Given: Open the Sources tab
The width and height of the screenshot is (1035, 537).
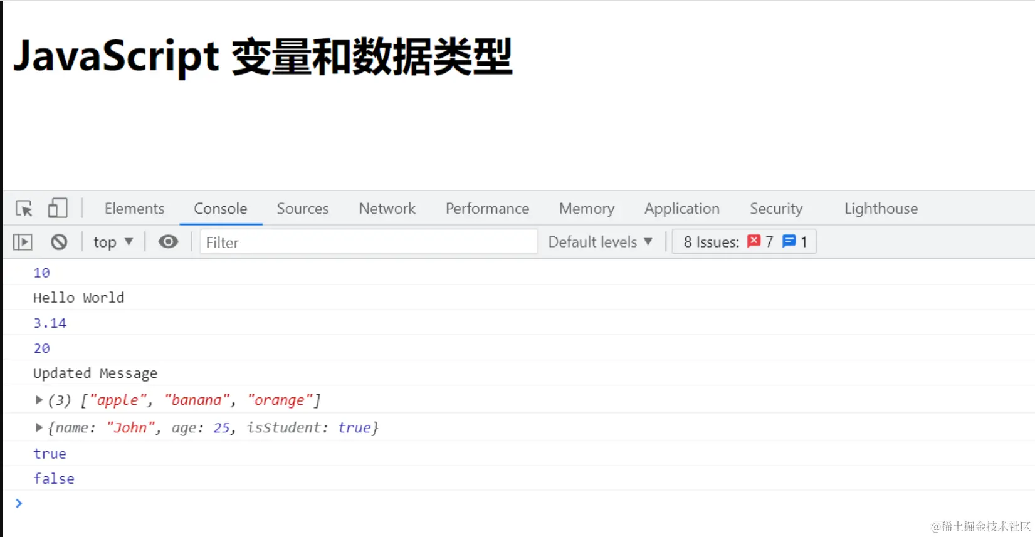Looking at the screenshot, I should point(303,209).
